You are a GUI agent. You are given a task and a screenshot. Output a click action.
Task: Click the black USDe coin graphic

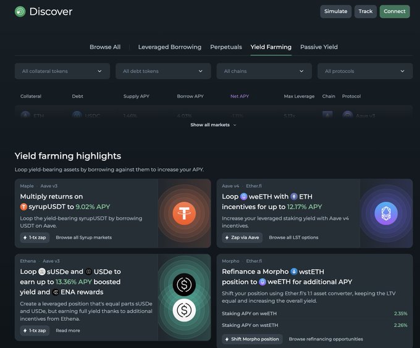pyautogui.click(x=184, y=284)
